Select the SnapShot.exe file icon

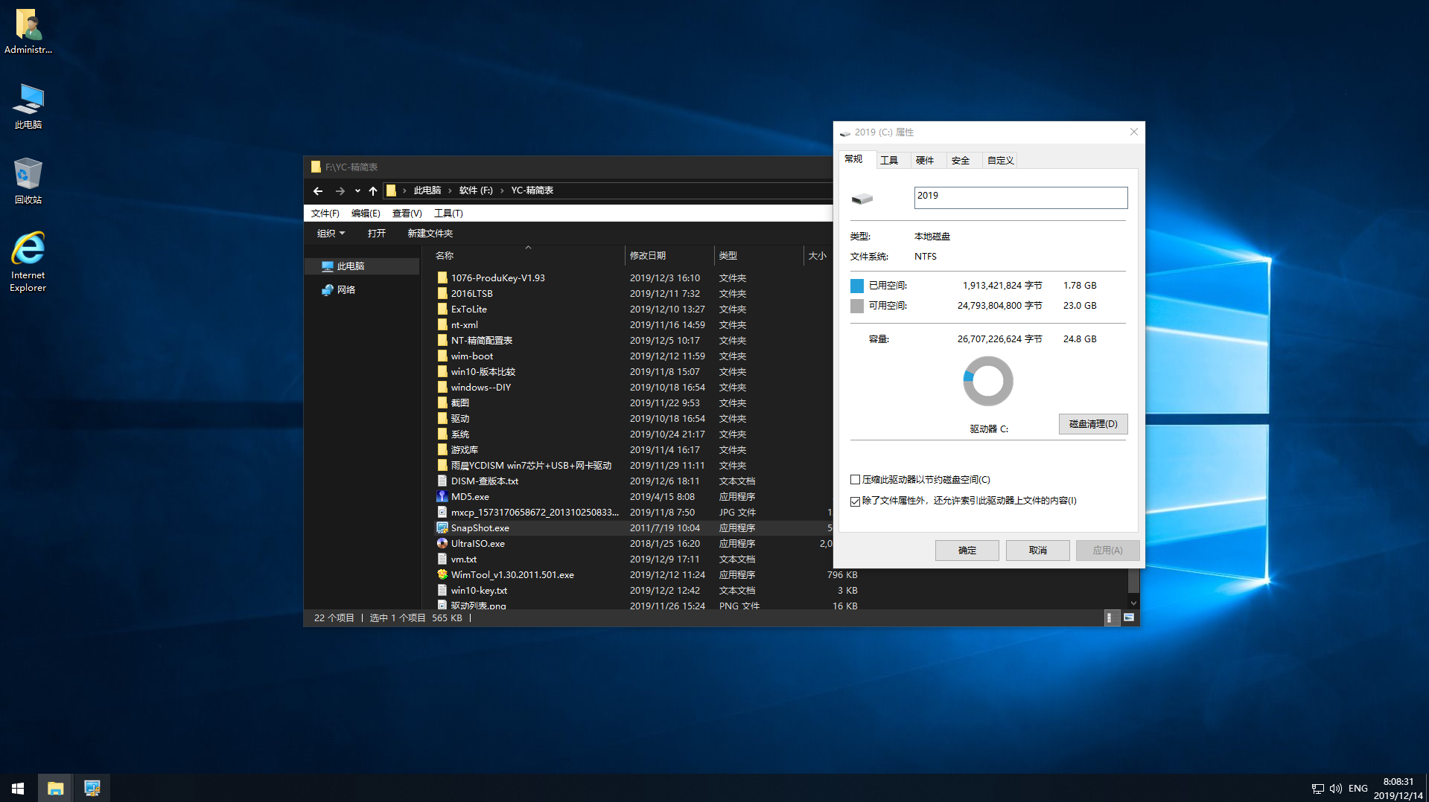442,527
